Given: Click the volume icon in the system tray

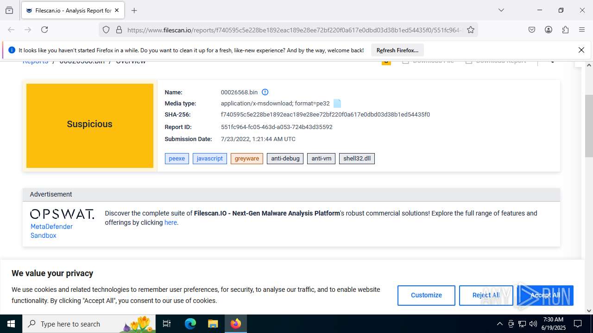Looking at the screenshot, I should pos(533,324).
